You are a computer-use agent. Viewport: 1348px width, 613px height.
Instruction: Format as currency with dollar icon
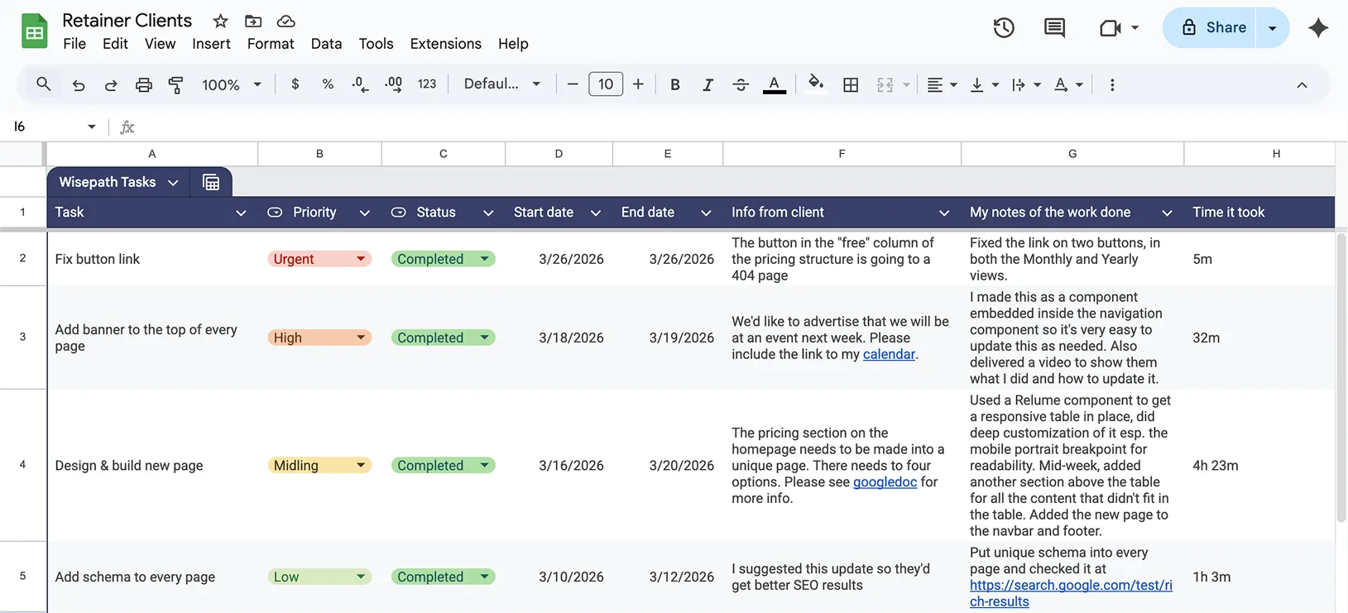(295, 84)
